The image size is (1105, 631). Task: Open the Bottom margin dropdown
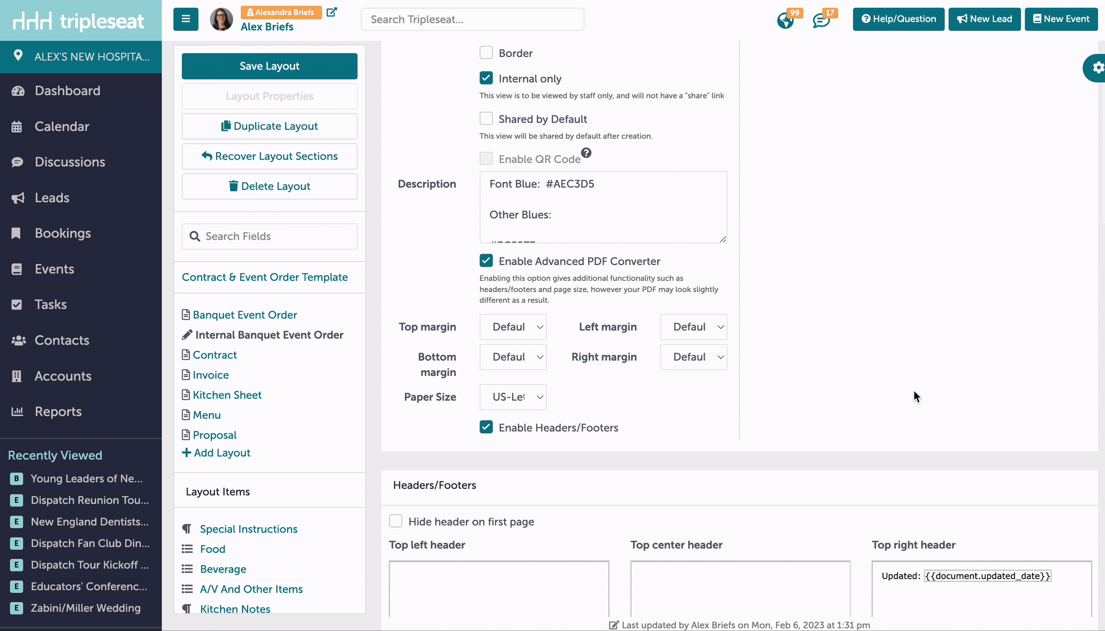[513, 357]
